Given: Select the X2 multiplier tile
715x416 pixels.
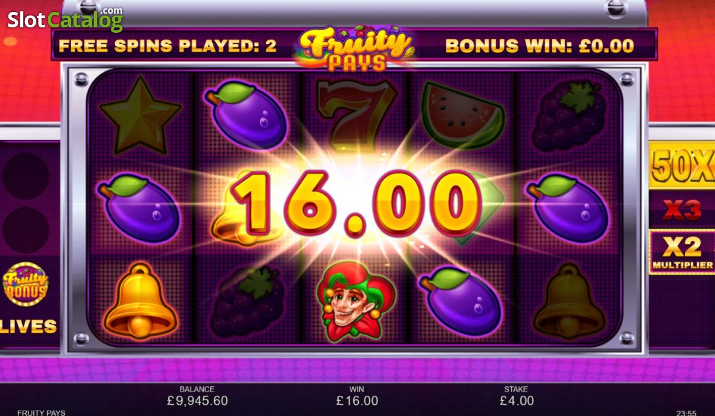Looking at the screenshot, I should tap(682, 252).
